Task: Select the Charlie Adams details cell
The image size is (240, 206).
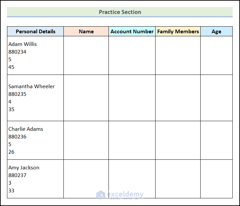Action: [x=35, y=140]
